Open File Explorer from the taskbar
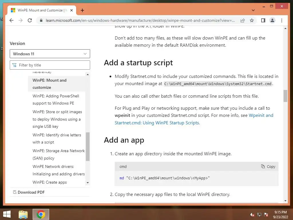The width and height of the screenshot is (293, 220). pyautogui.click(x=23, y=214)
